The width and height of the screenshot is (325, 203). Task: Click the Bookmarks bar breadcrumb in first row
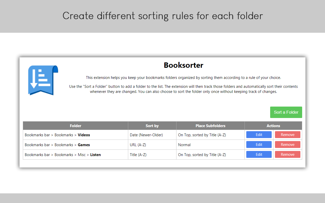click(x=37, y=135)
